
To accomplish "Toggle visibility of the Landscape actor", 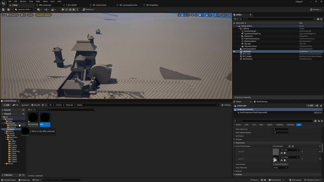I will click(x=234, y=51).
